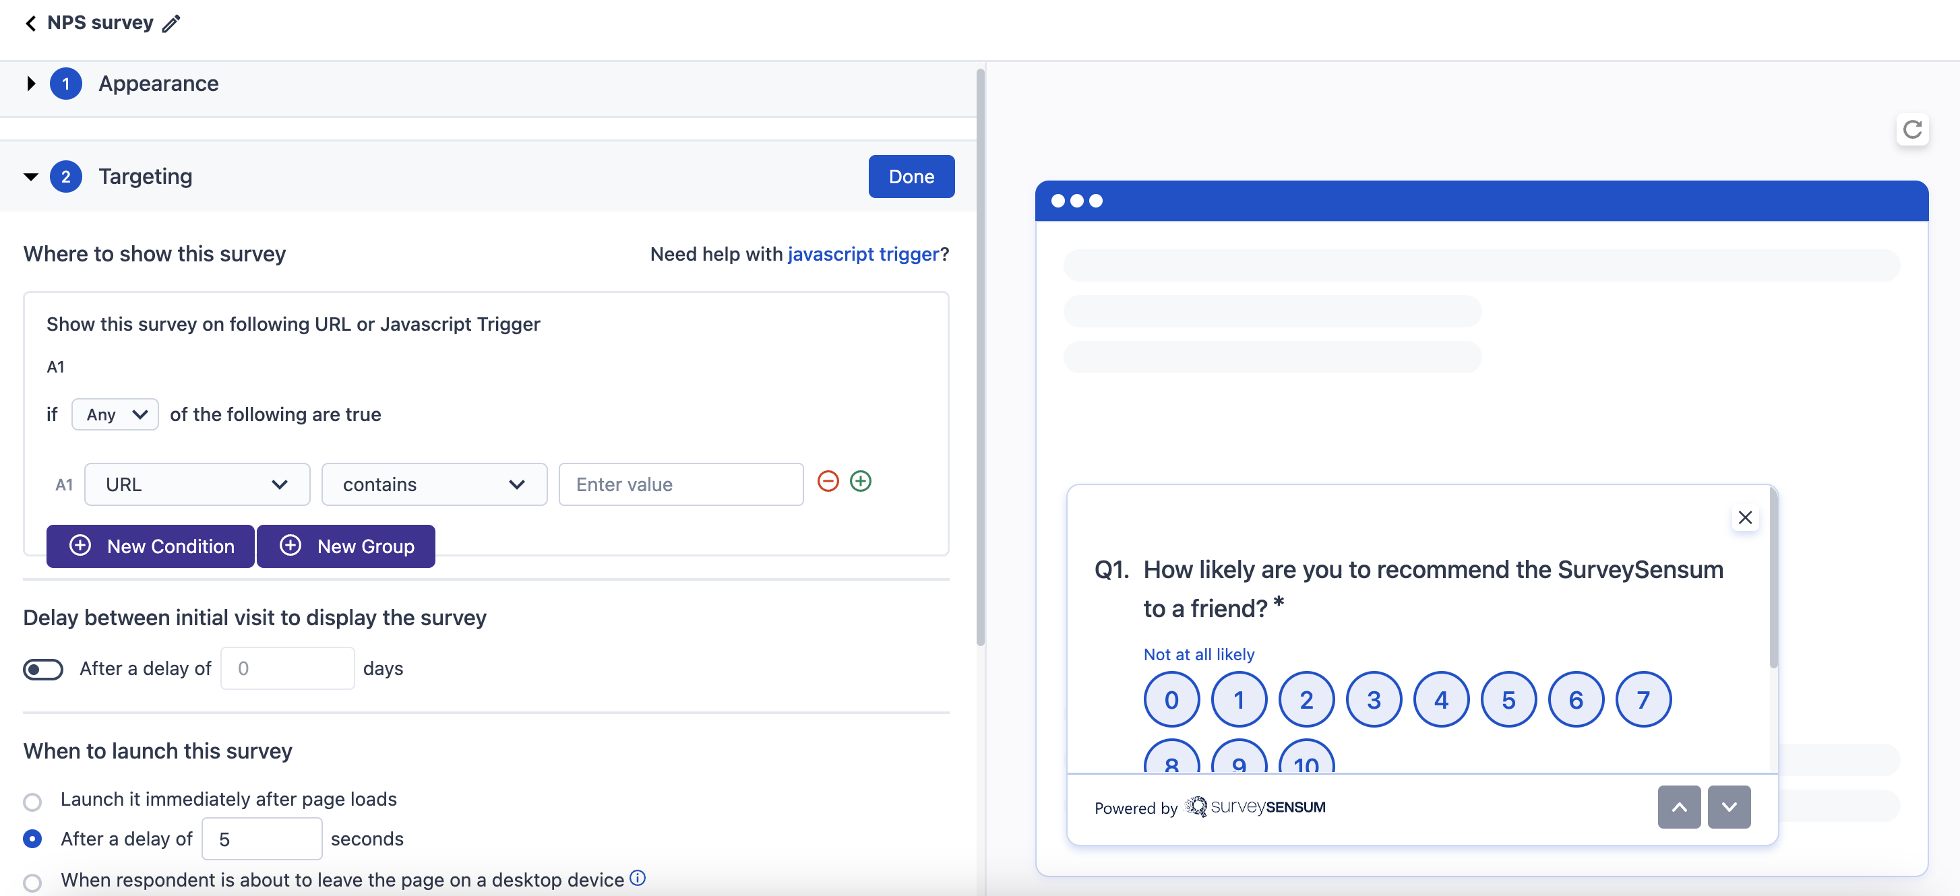Viewport: 1960px width, 896px height.
Task: Open the javascript trigger help link
Action: click(x=863, y=254)
